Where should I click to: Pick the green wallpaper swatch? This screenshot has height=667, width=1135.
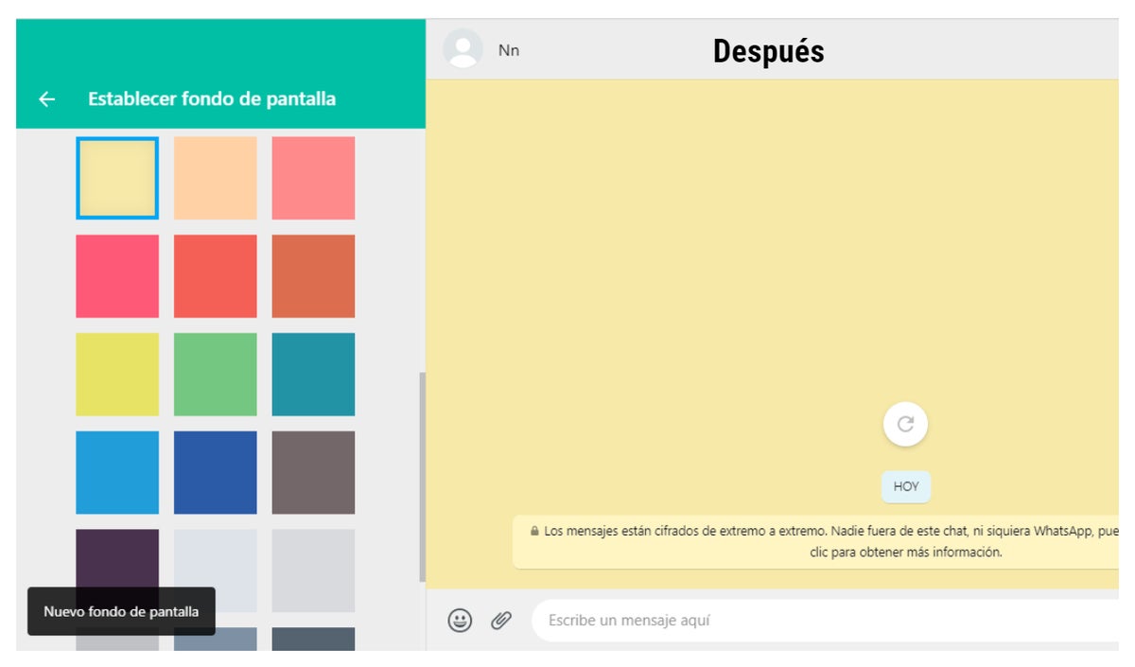tap(215, 375)
